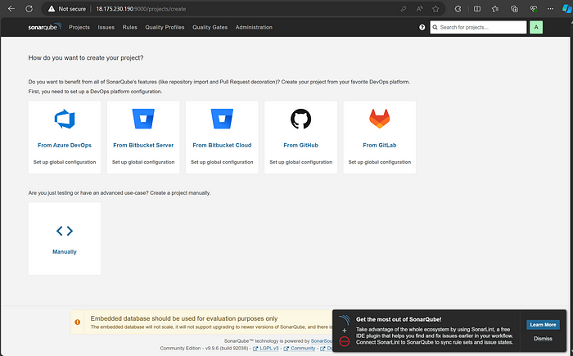Open the LGPL v3 link
This screenshot has width=573, height=356.
click(x=266, y=349)
